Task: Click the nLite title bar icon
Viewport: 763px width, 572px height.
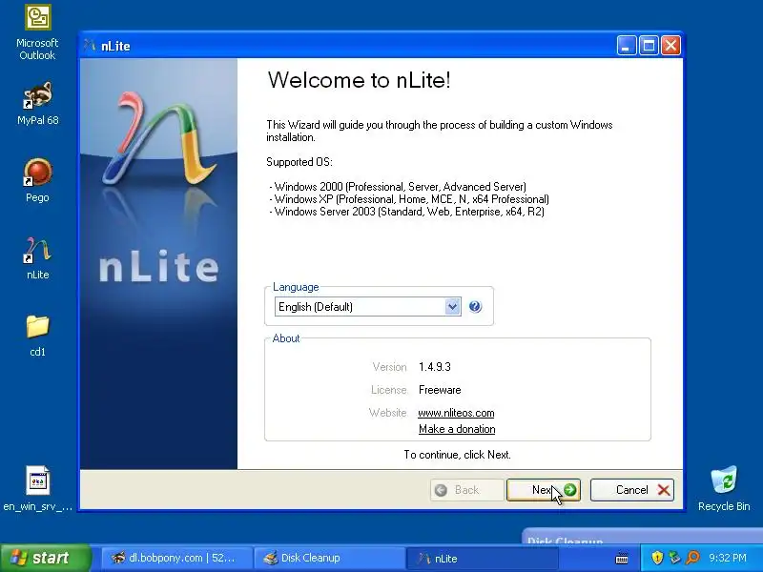Action: [x=90, y=45]
